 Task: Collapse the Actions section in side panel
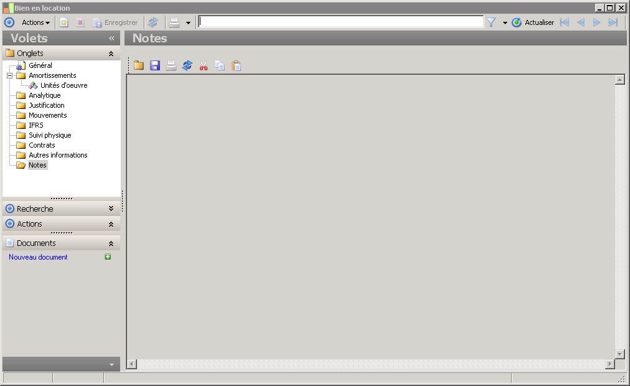(111, 224)
